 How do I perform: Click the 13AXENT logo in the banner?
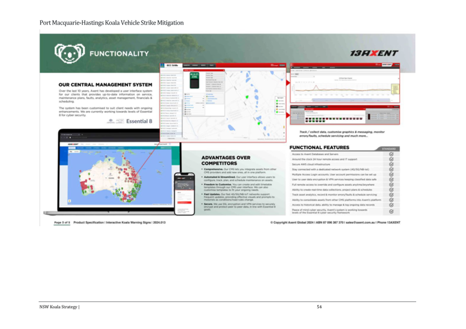coord(374,53)
